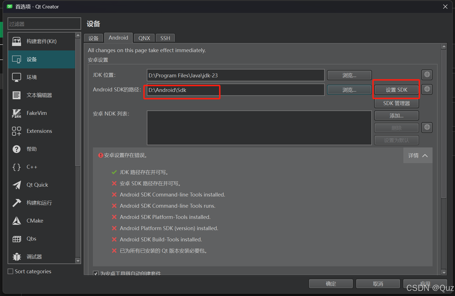Click the green check beside JDK 路径存在并可写

click(114, 172)
